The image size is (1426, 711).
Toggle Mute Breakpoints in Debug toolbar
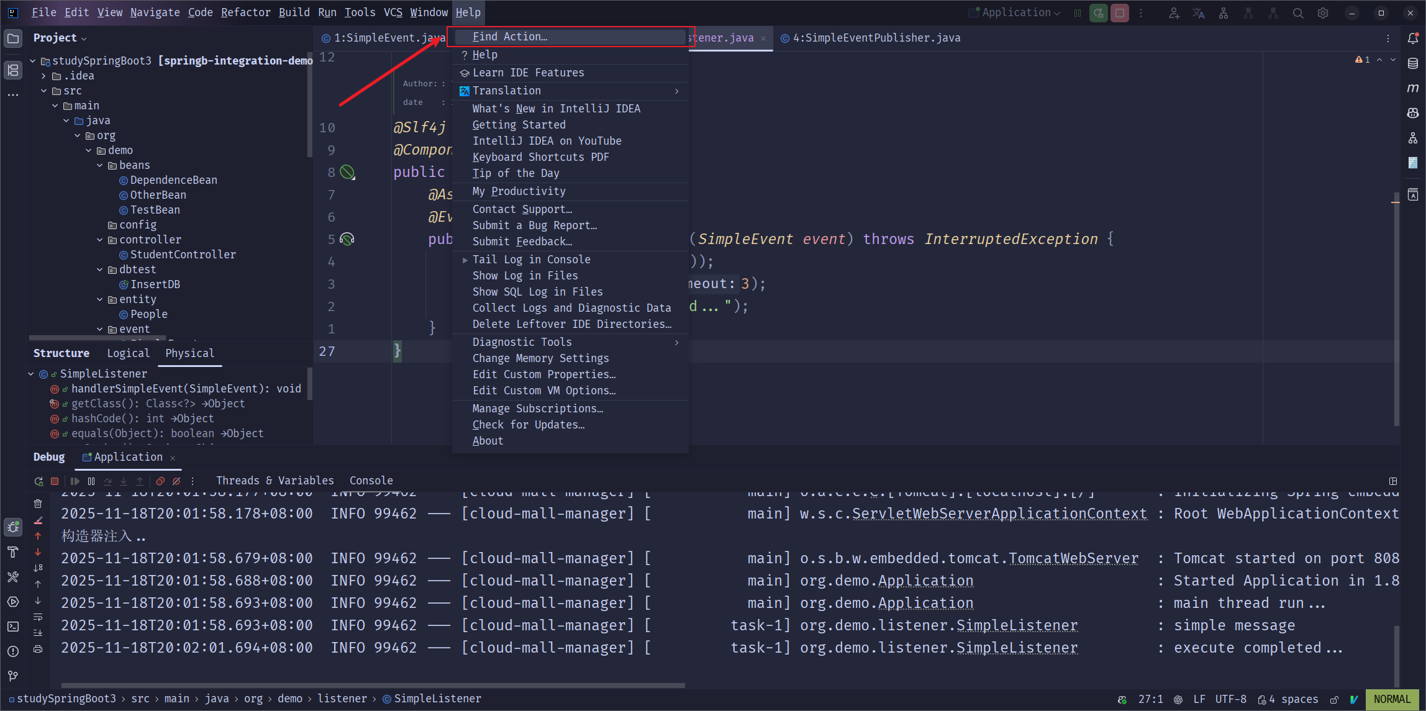pyautogui.click(x=176, y=481)
